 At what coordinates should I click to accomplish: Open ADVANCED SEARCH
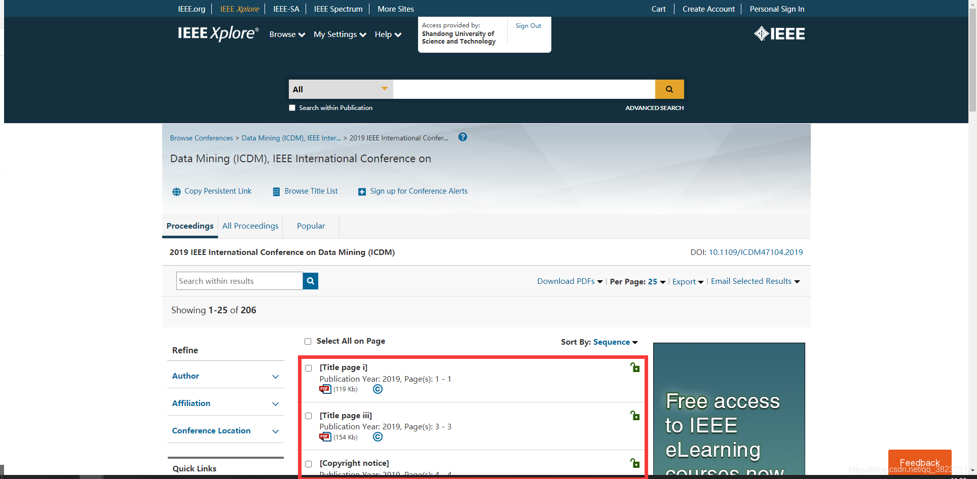coord(654,108)
